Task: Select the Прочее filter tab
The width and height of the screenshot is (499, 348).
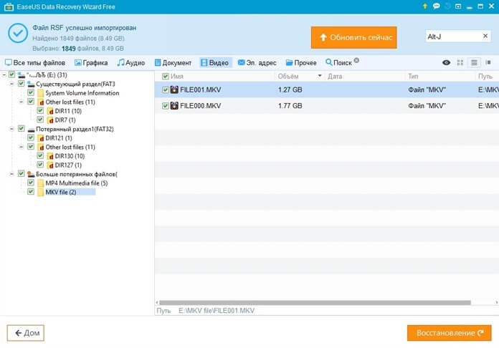Action: 301,62
